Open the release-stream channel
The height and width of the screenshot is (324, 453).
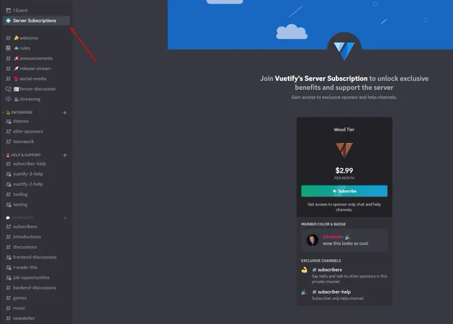pos(36,69)
